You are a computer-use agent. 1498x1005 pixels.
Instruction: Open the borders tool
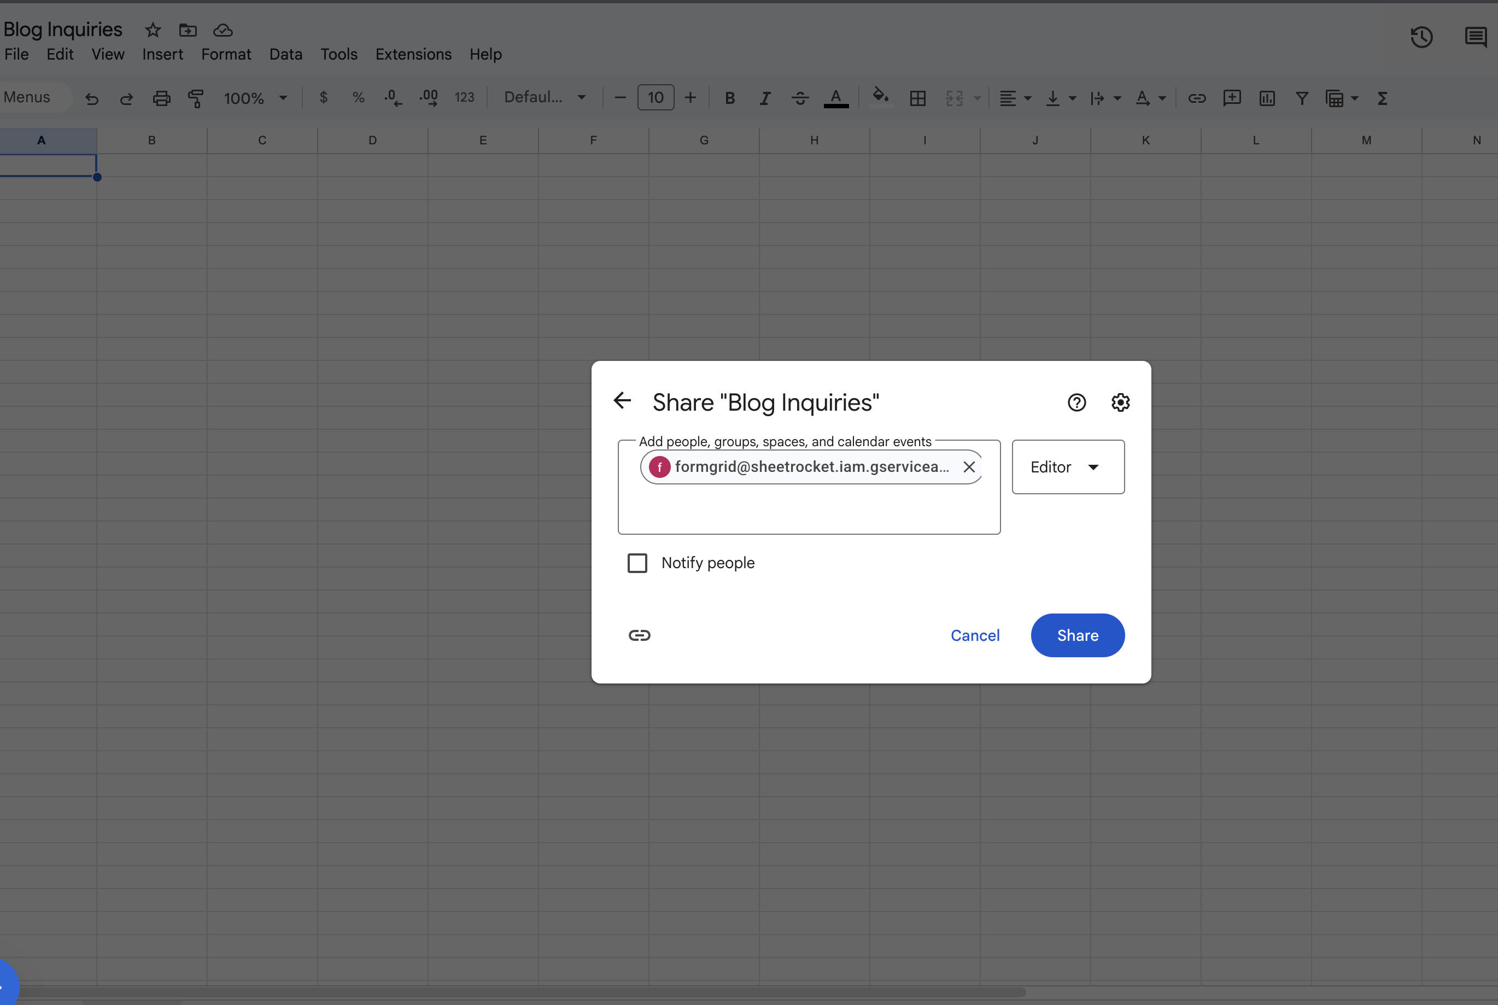click(917, 98)
